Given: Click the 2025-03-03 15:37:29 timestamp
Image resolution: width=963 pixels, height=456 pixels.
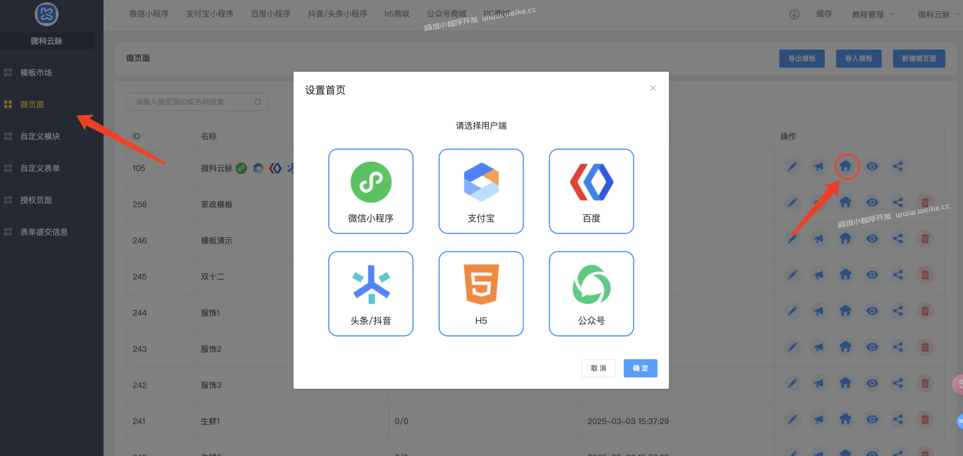Looking at the screenshot, I should [x=628, y=421].
